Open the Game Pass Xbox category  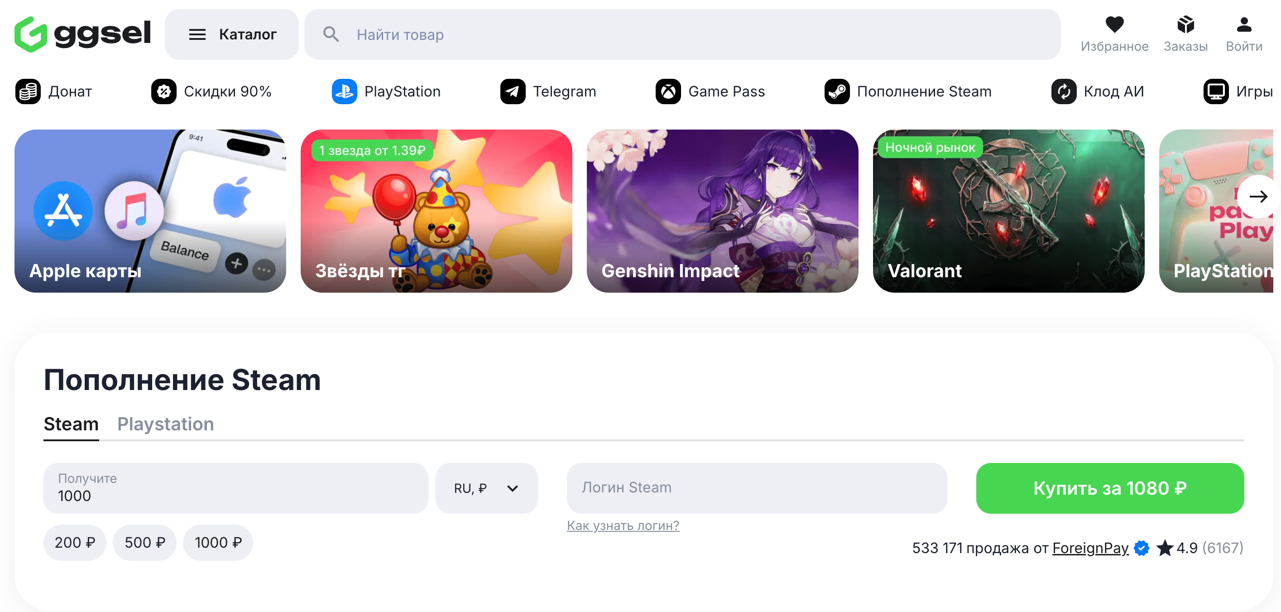click(x=710, y=92)
